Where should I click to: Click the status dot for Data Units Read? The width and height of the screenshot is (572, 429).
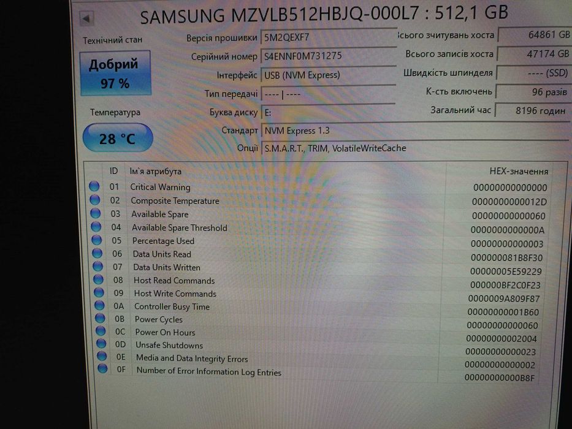(x=97, y=252)
